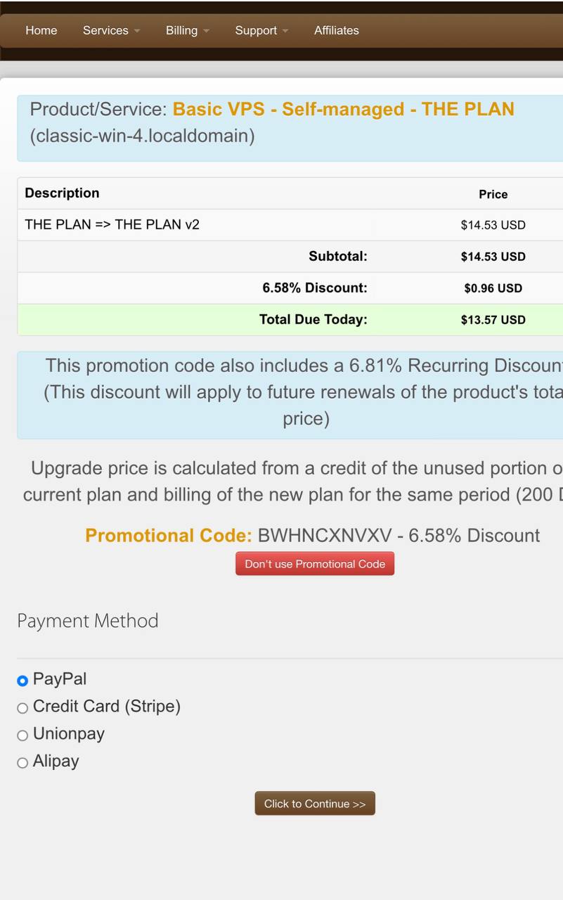Select the PayPal payment option
The width and height of the screenshot is (563, 900).
22,681
